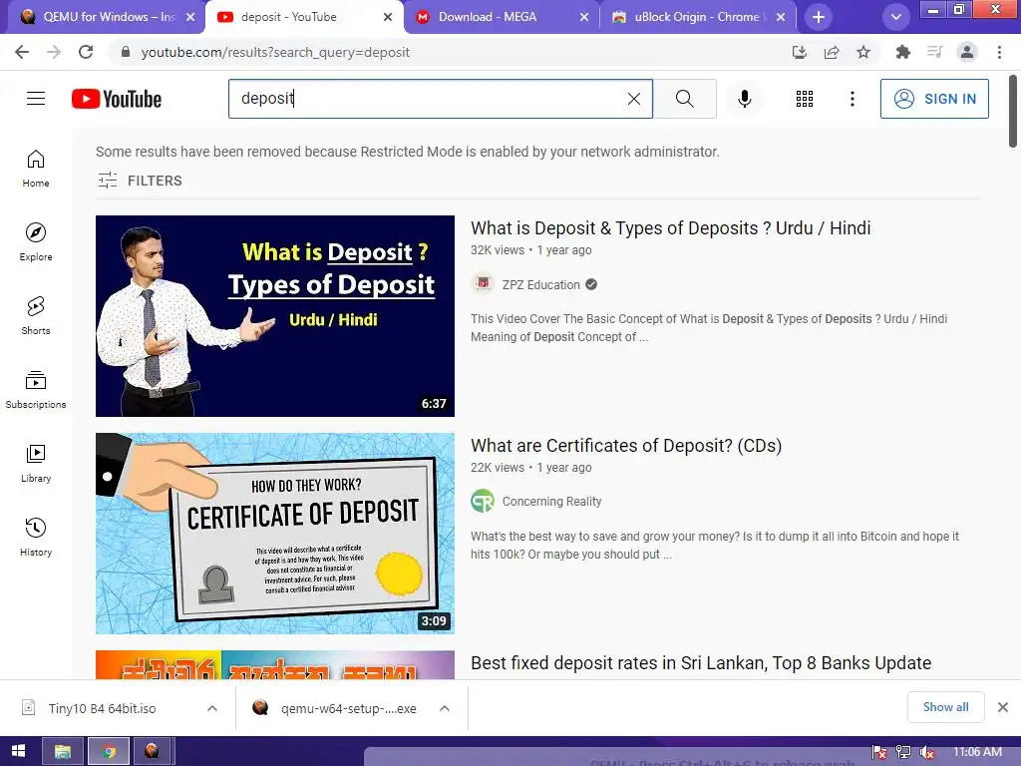
Task: Open Concerning Reality channel link
Action: tap(551, 502)
